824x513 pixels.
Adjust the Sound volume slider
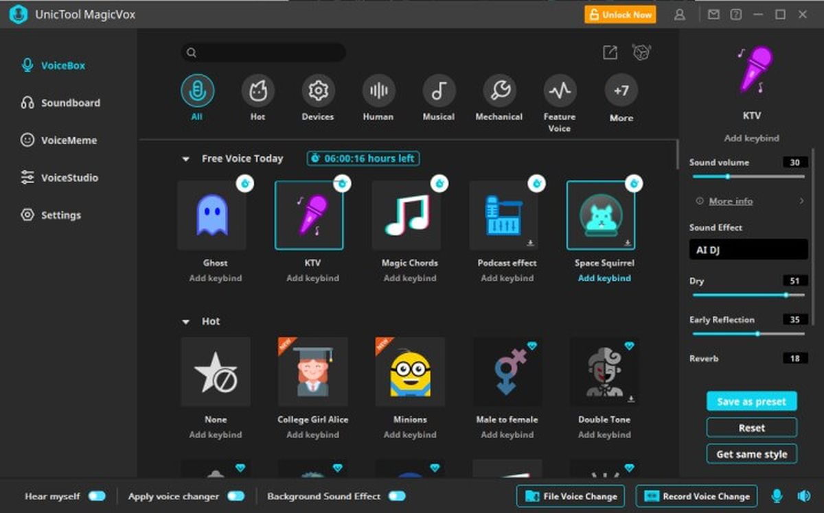click(x=729, y=176)
